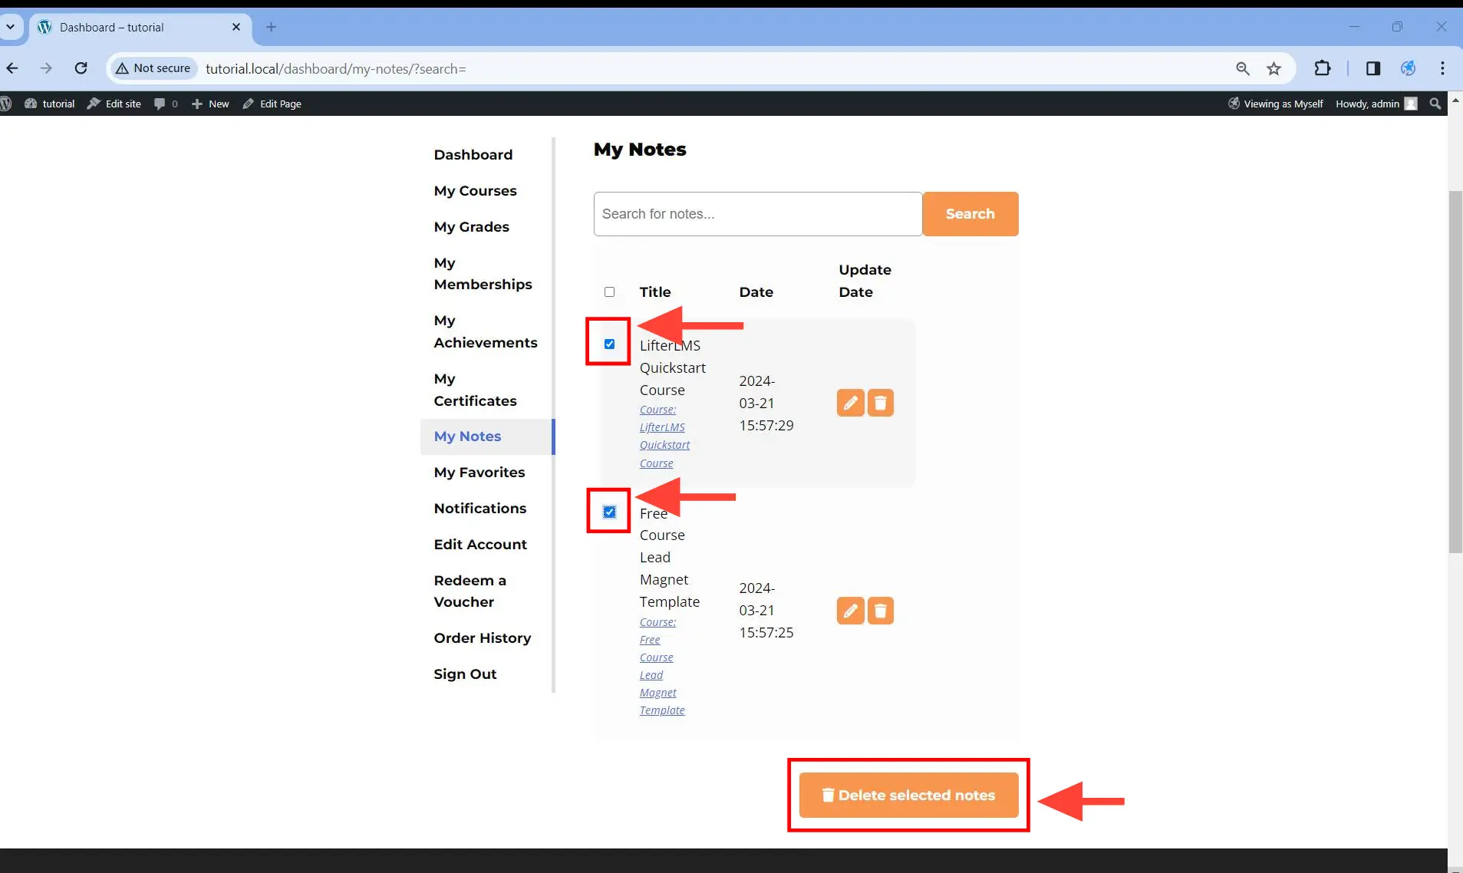Screen dimensions: 1463x873
Task: Open My Certificates in sidebar
Action: [x=475, y=390]
